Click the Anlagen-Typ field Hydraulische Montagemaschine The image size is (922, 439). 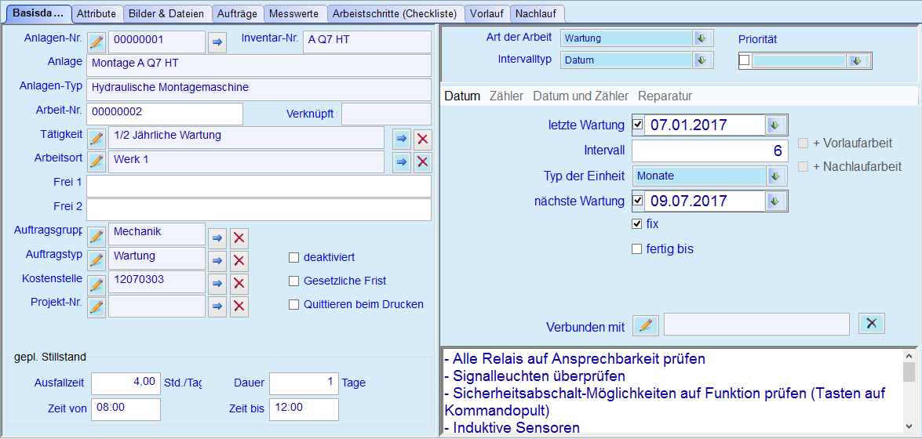[259, 89]
